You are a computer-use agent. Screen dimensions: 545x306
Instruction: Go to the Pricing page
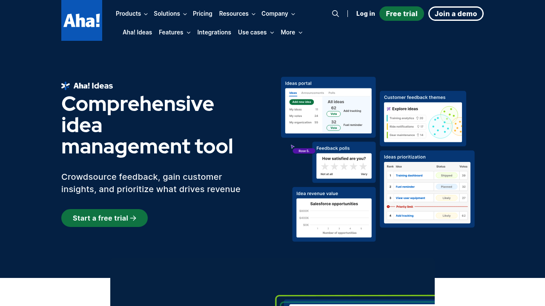point(203,14)
